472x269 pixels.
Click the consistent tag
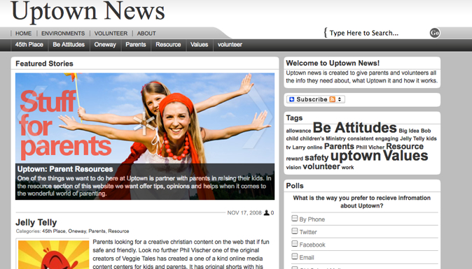coord(361,139)
